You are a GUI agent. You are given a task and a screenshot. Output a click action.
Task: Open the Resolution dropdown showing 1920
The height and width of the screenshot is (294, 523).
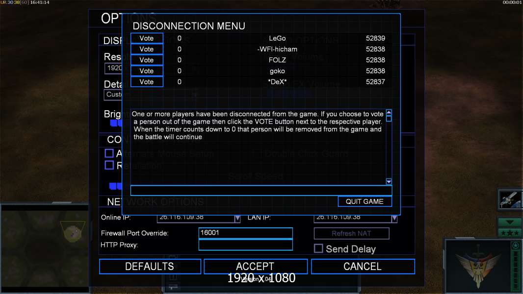pos(113,68)
